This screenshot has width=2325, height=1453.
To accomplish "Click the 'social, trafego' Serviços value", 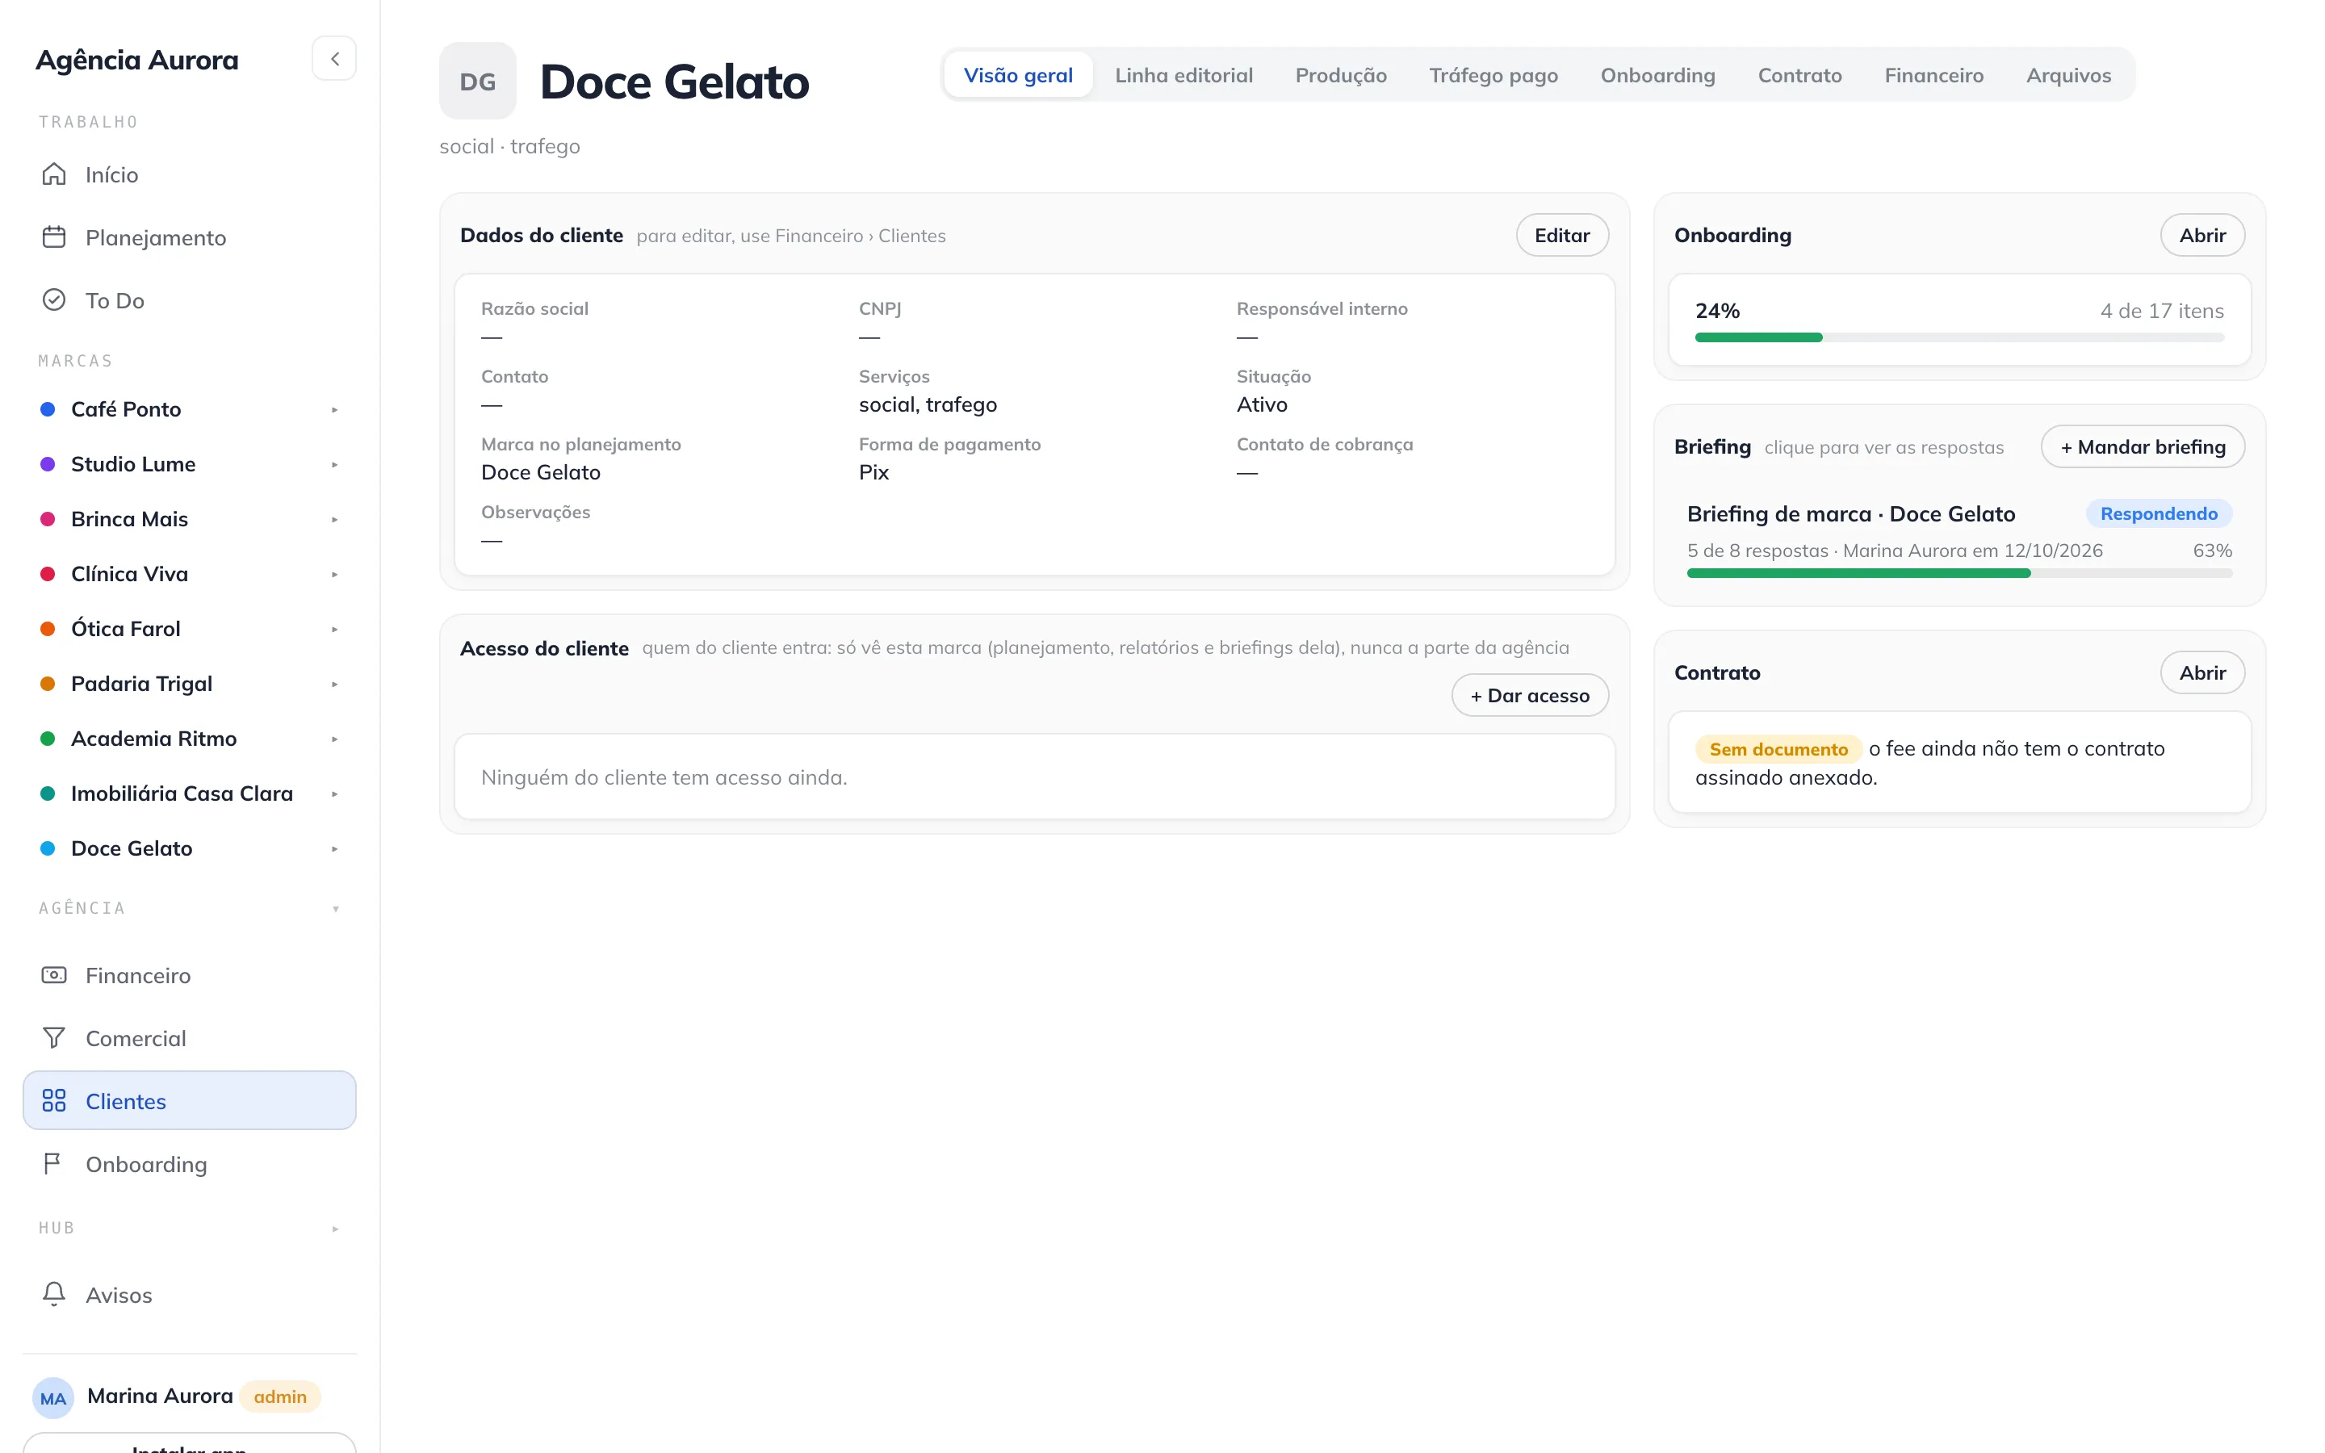I will pos(927,404).
